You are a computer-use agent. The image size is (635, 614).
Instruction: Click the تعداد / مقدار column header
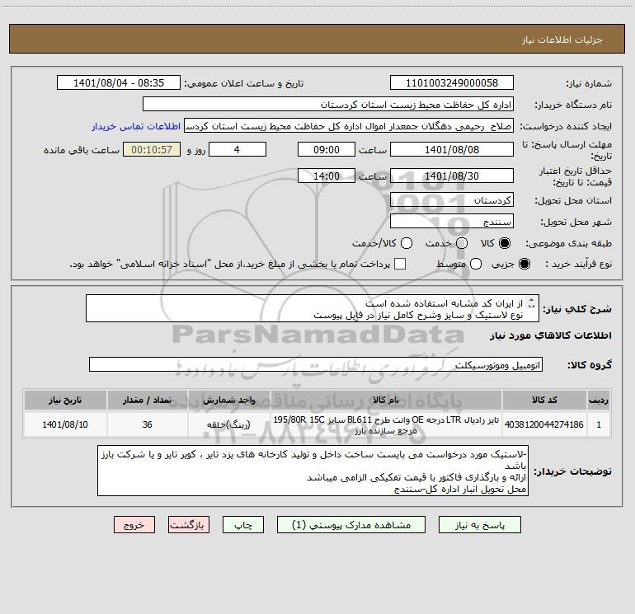click(x=147, y=400)
